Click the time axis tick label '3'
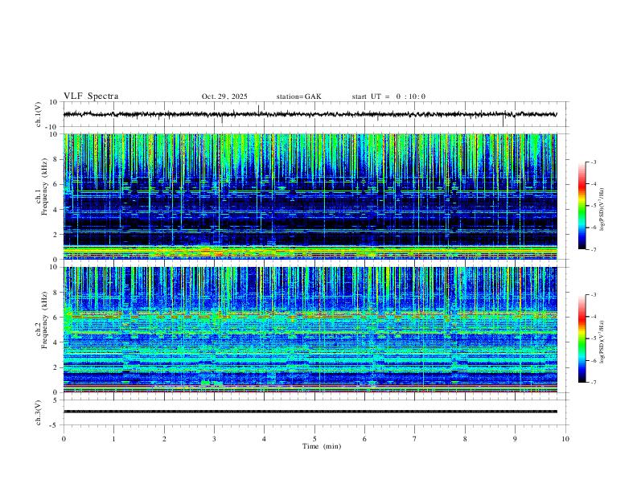The width and height of the screenshot is (637, 492). (x=214, y=439)
